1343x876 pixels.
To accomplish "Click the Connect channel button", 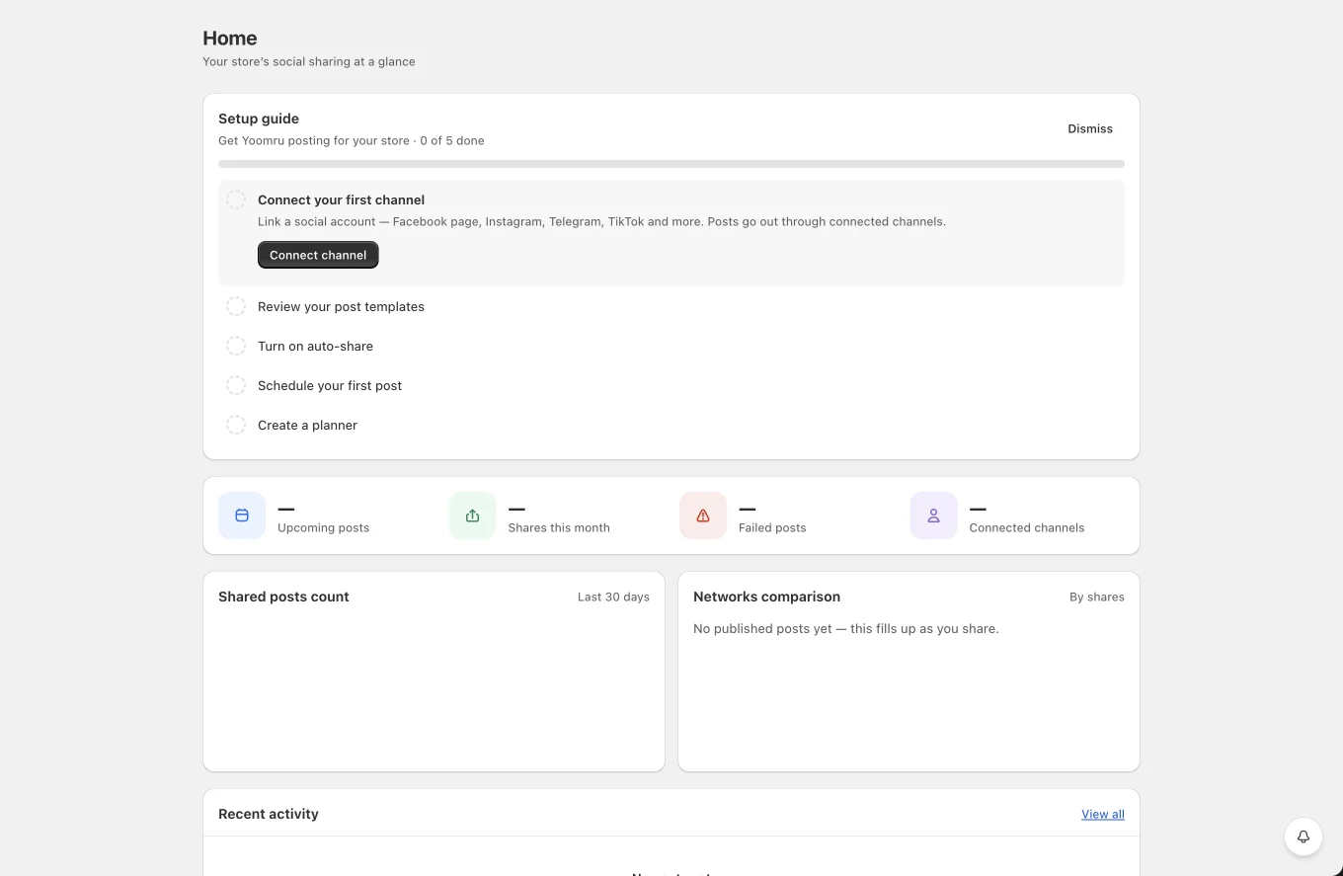I will pyautogui.click(x=318, y=255).
